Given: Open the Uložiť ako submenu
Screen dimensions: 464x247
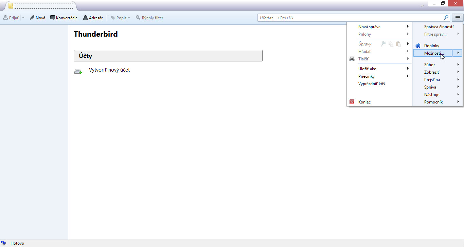Looking at the screenshot, I should click(x=379, y=69).
